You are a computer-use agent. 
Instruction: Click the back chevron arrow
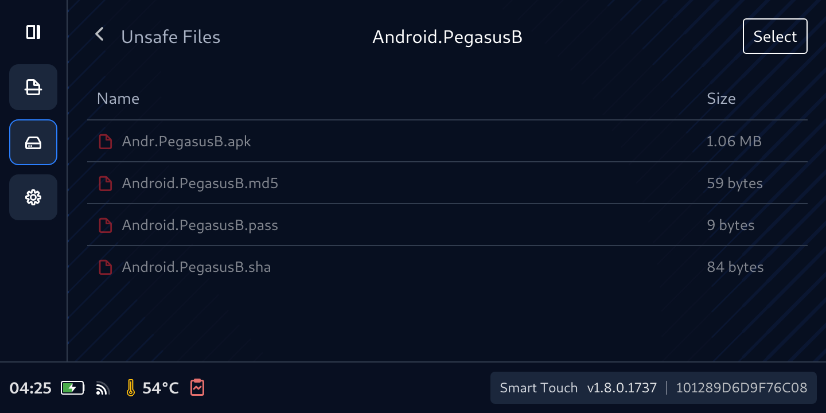coord(100,34)
